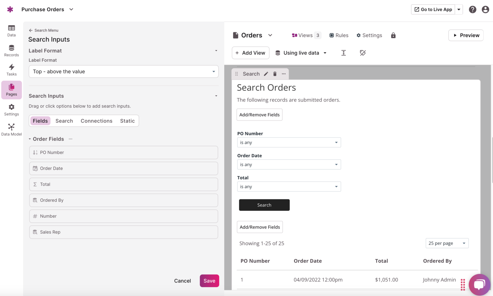
Task: Click the lock icon next to Settings
Action: [393, 36]
